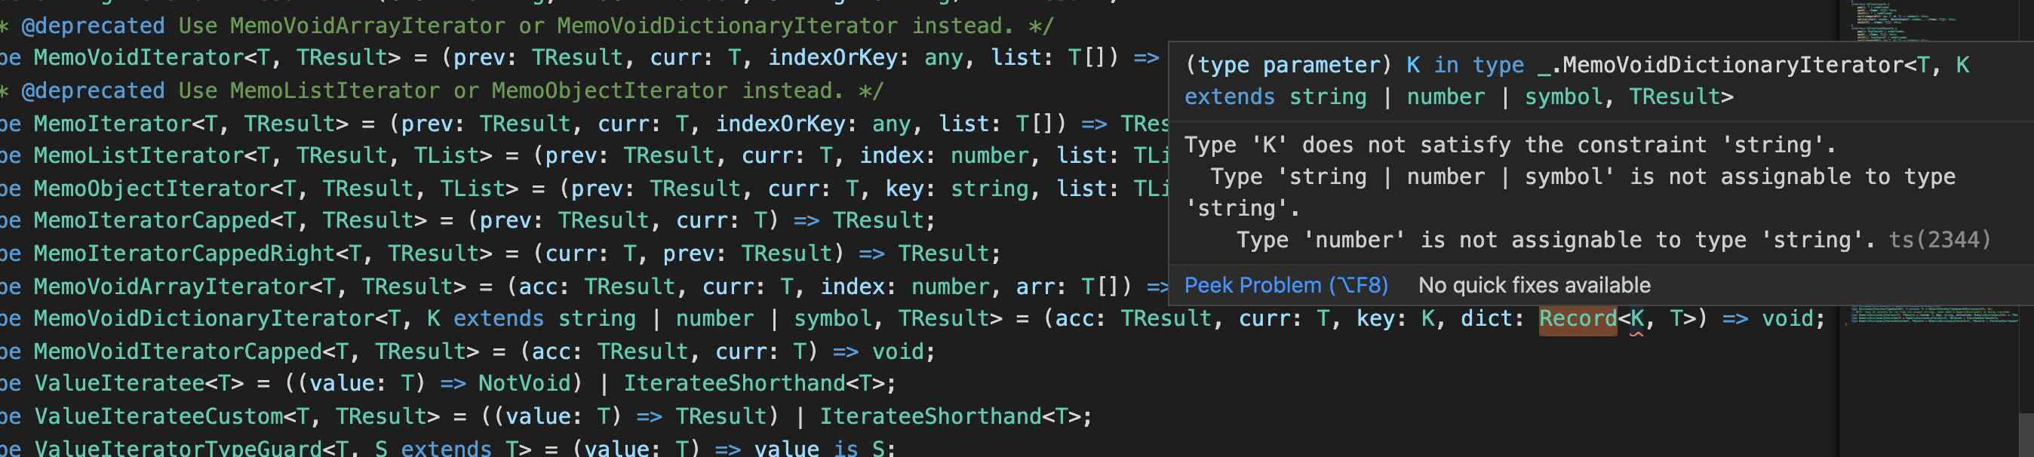Click the underlined K after Record<

coord(1637,319)
